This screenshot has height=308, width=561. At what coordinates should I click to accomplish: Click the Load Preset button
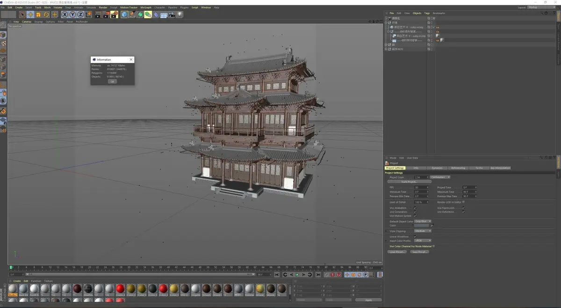click(x=397, y=252)
